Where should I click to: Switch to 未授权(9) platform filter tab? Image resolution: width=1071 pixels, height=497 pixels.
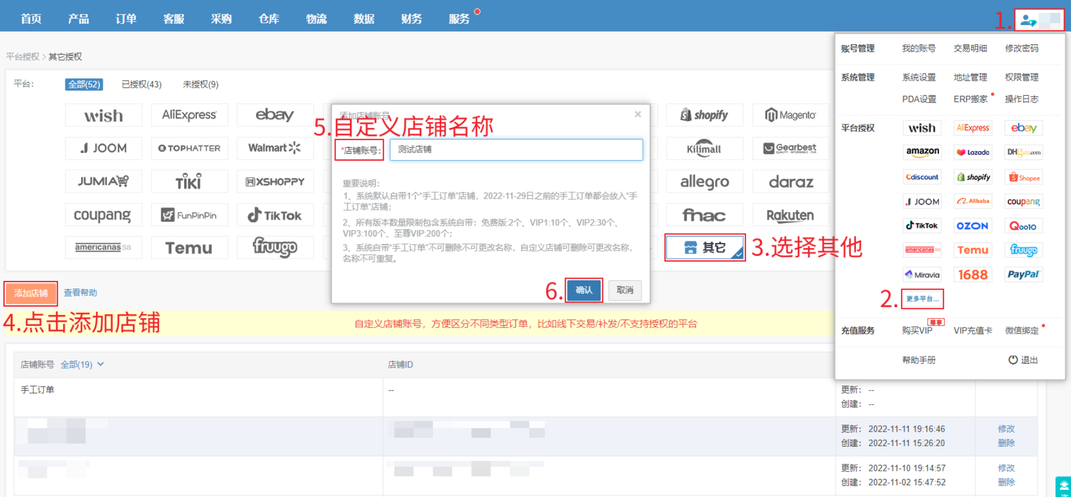pos(200,84)
